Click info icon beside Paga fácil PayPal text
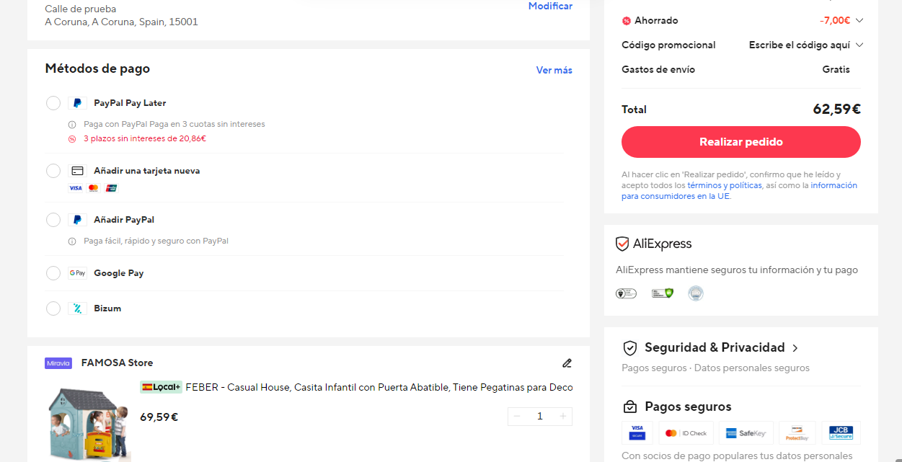Viewport: 902px width, 462px height. coord(72,241)
